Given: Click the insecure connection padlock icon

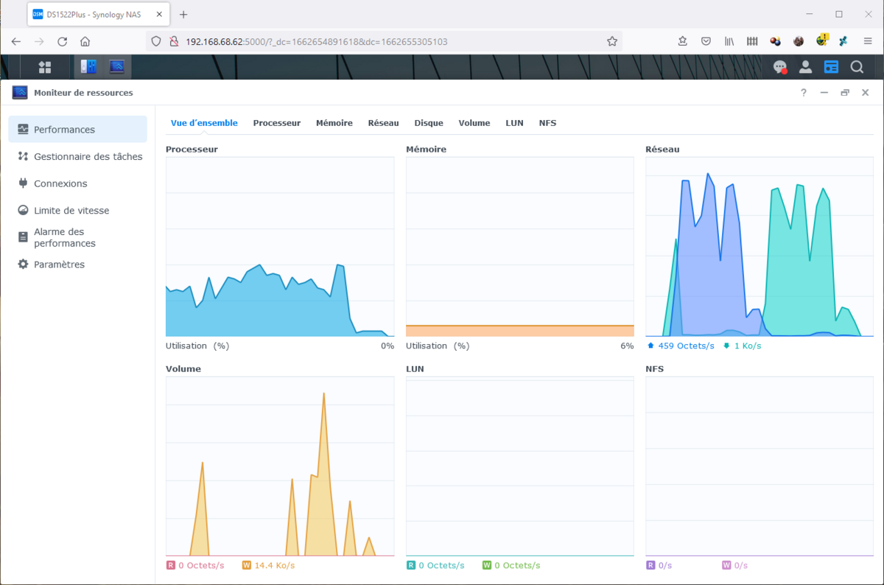Looking at the screenshot, I should click(173, 41).
